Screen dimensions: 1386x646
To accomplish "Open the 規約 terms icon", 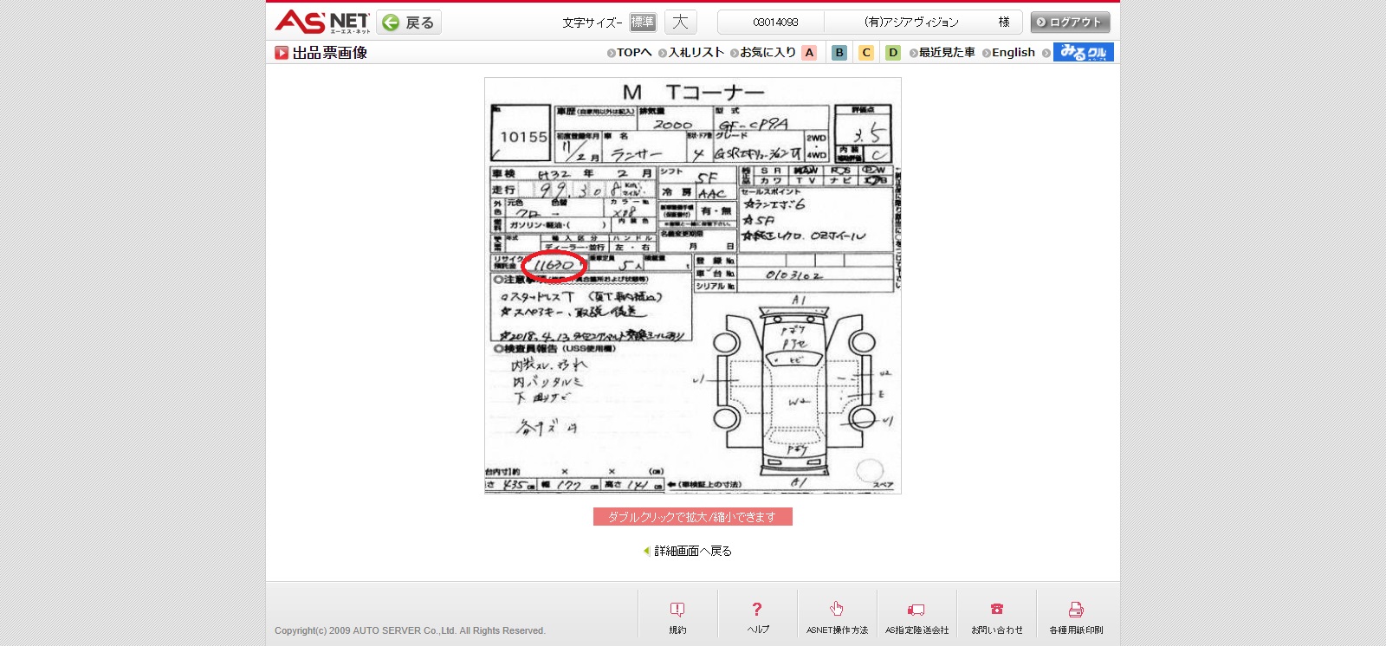I will tap(677, 610).
